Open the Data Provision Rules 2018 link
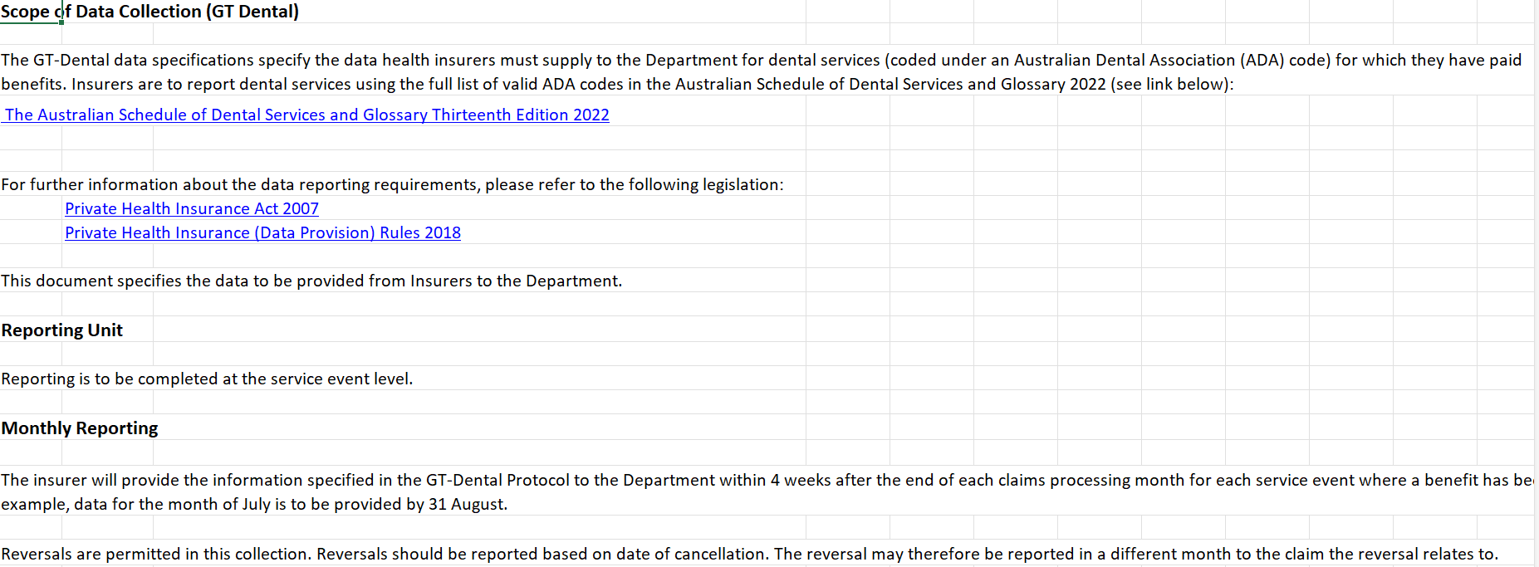This screenshot has height=567, width=1539. coord(262,232)
